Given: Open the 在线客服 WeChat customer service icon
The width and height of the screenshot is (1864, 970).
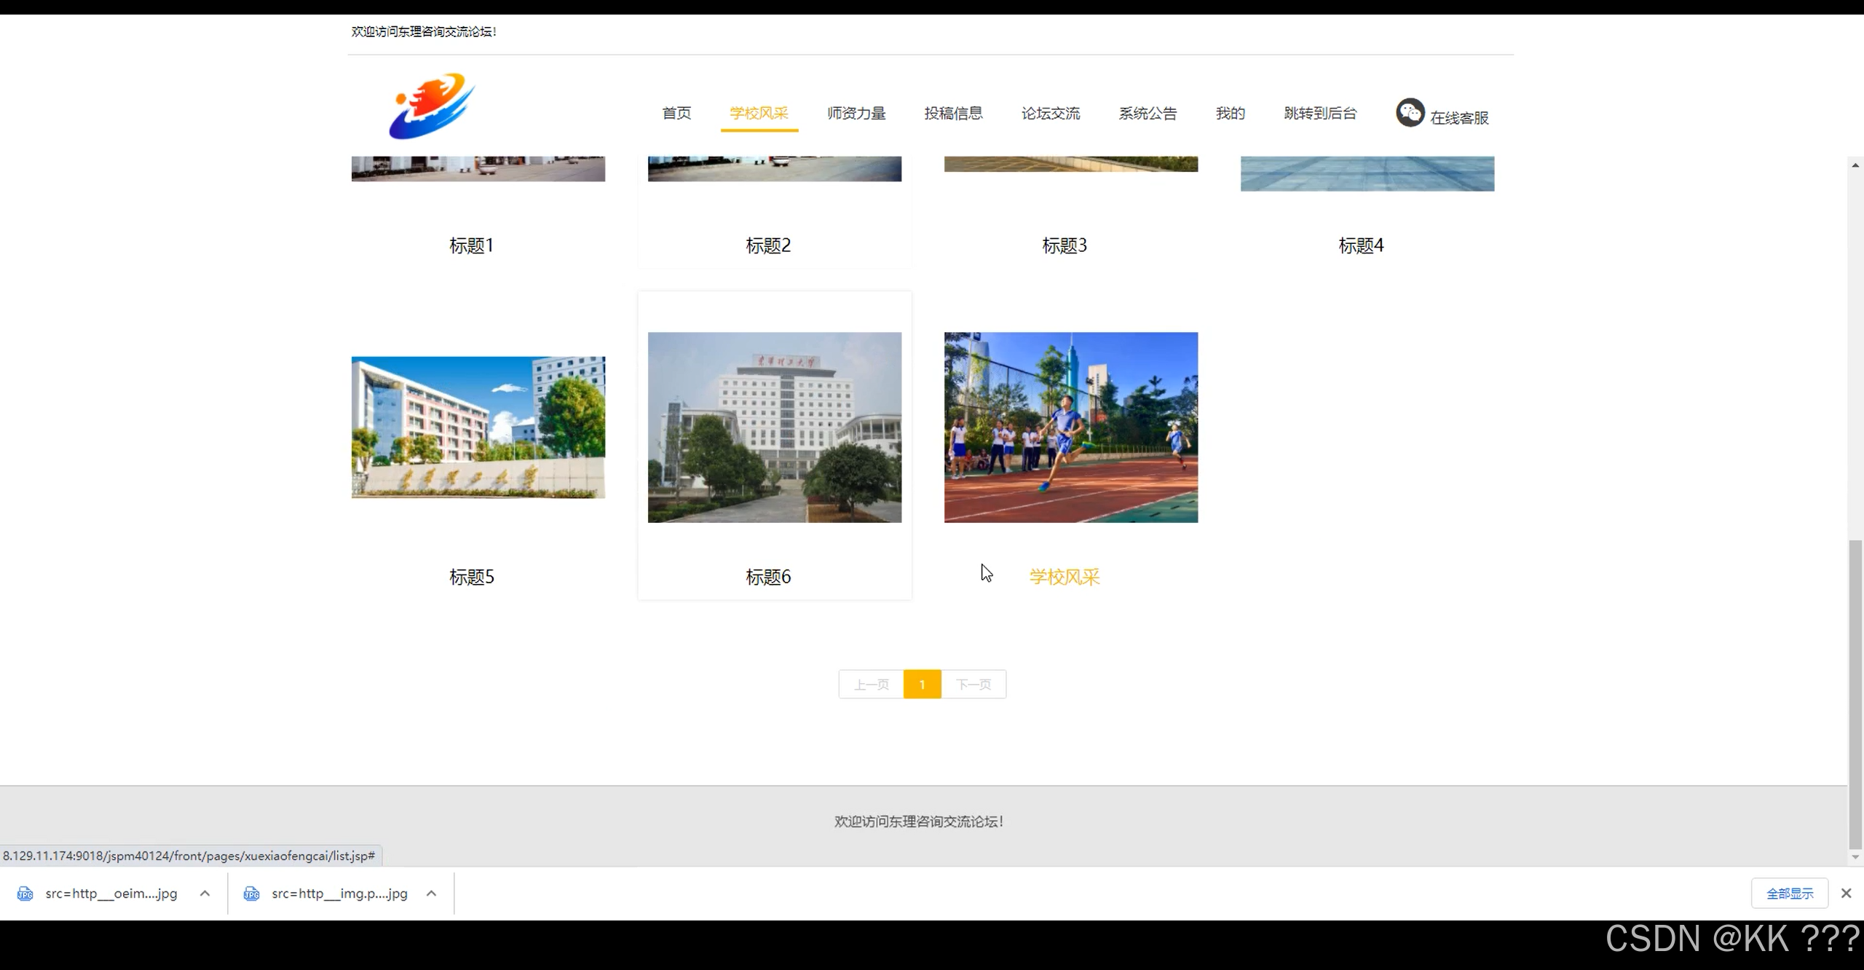Looking at the screenshot, I should click(x=1410, y=112).
